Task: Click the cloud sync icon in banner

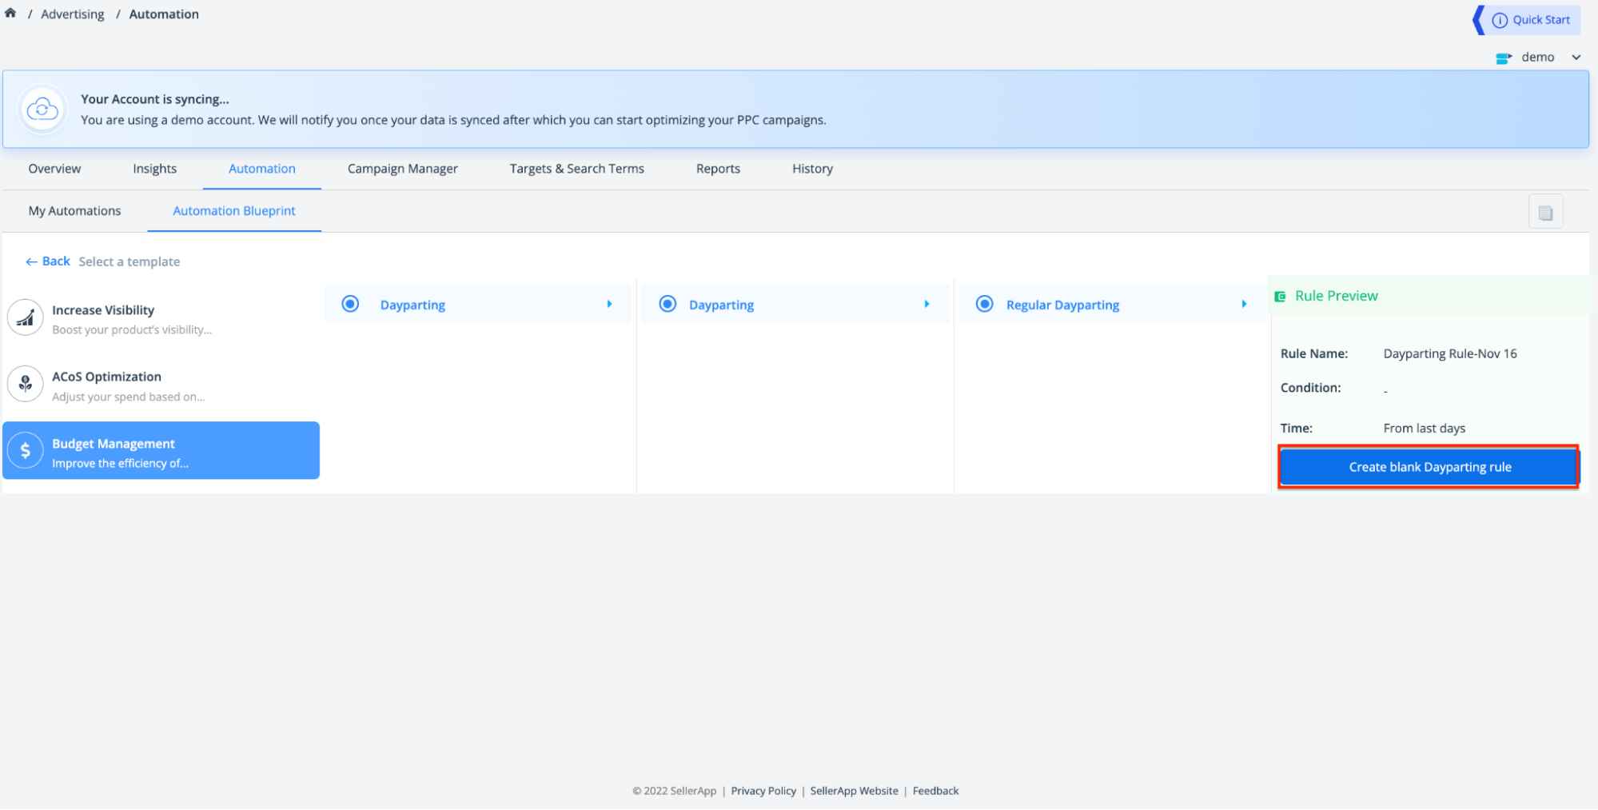Action: coord(42,110)
